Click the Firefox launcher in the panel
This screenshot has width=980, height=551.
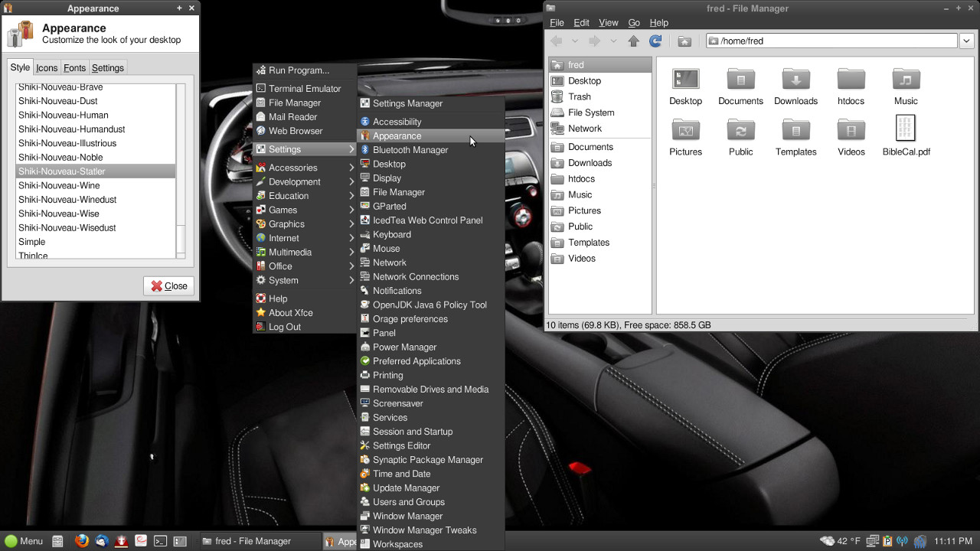point(82,541)
